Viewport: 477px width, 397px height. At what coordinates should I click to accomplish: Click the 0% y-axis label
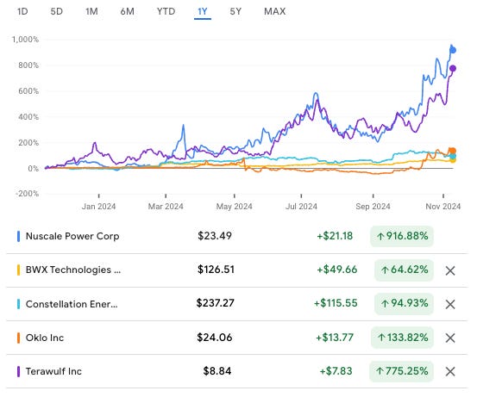pyautogui.click(x=33, y=169)
